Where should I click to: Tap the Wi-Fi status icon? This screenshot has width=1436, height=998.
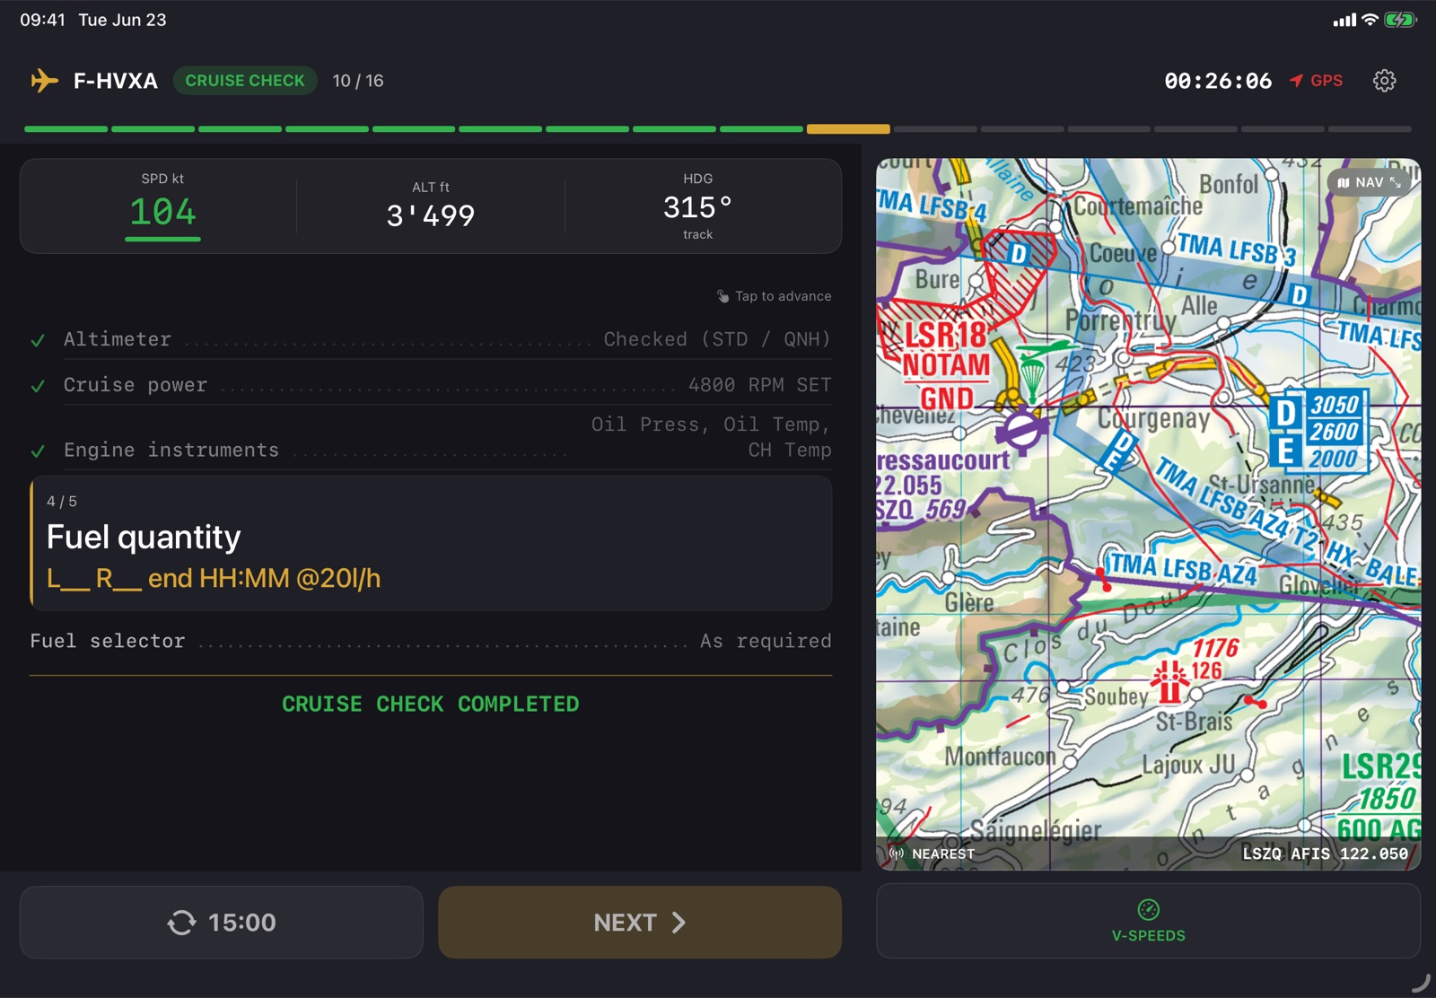pyautogui.click(x=1370, y=20)
